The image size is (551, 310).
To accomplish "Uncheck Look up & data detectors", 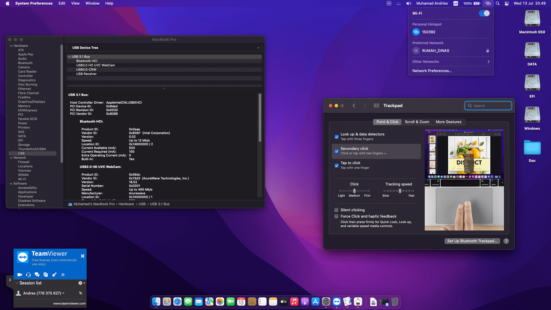I will (x=337, y=137).
